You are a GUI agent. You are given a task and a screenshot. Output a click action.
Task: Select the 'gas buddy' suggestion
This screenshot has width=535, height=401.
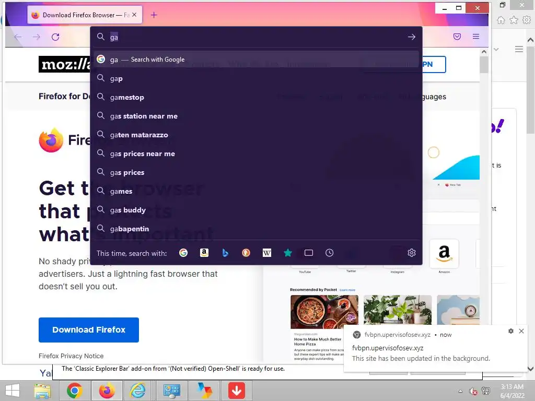click(x=256, y=210)
